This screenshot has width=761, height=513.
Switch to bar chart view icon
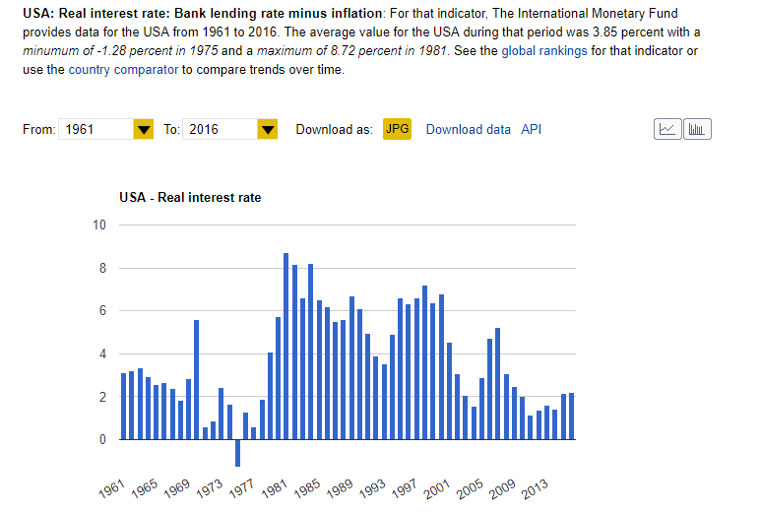[x=697, y=129]
